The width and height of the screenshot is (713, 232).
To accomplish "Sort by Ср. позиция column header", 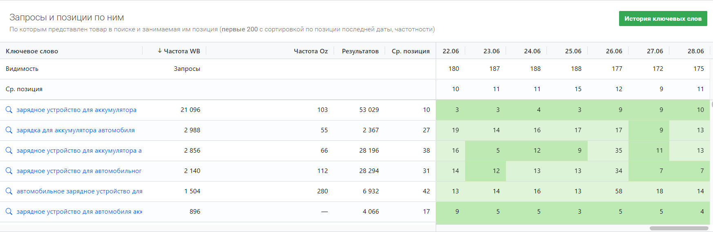I will tap(410, 51).
